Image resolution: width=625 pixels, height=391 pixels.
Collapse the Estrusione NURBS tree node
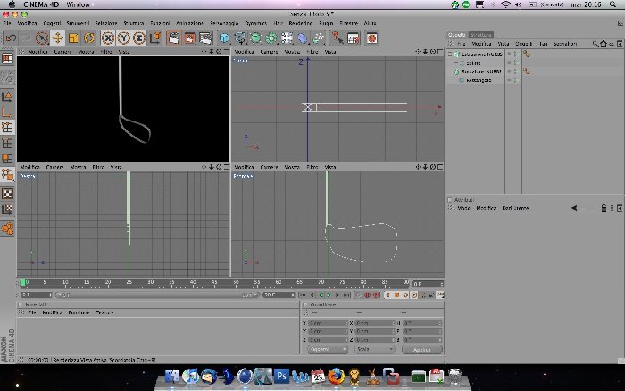click(450, 54)
